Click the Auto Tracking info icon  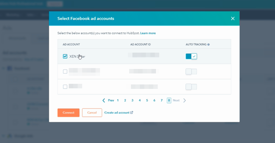click(x=209, y=45)
